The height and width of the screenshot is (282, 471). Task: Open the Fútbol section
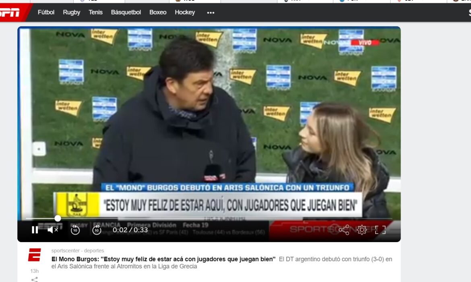tap(46, 12)
